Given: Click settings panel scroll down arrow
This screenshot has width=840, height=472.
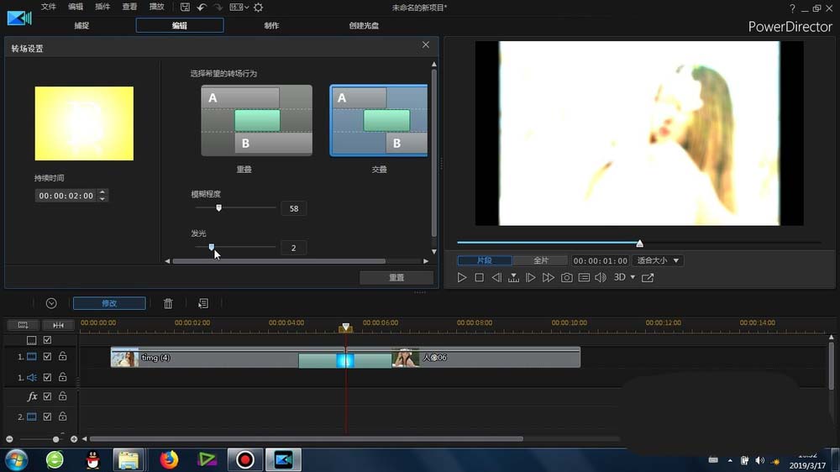Looking at the screenshot, I should point(434,251).
